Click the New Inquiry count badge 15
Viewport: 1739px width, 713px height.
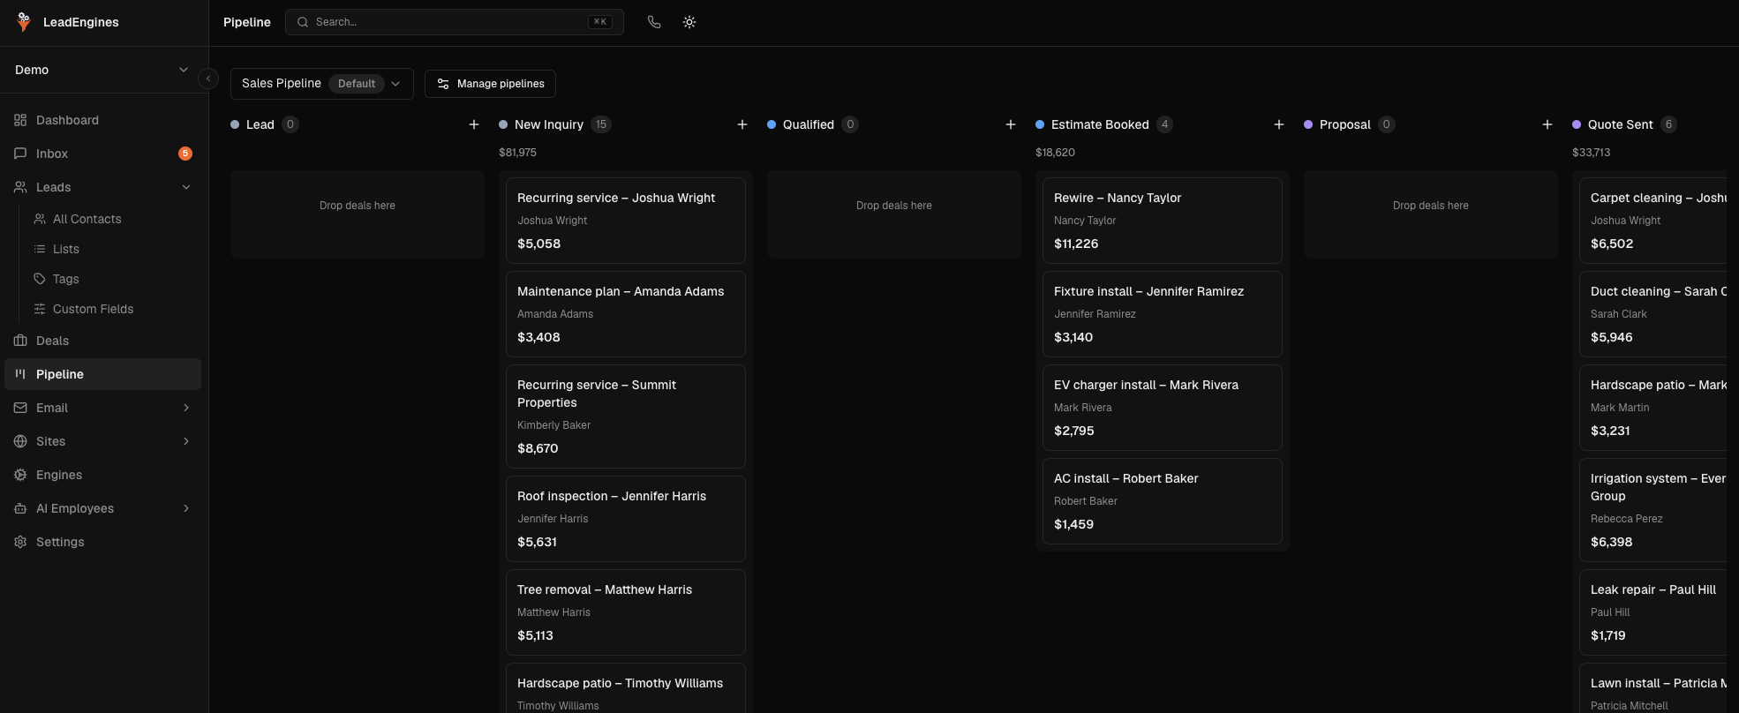[601, 124]
